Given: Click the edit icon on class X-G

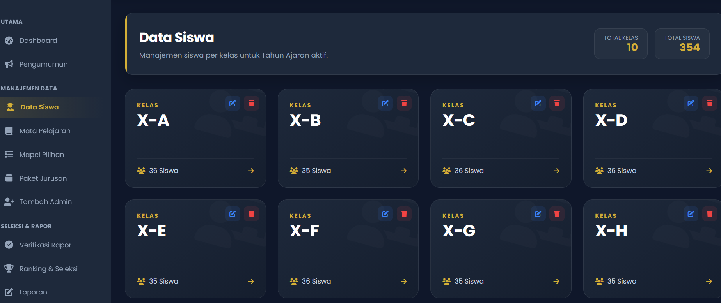Looking at the screenshot, I should pyautogui.click(x=538, y=214).
